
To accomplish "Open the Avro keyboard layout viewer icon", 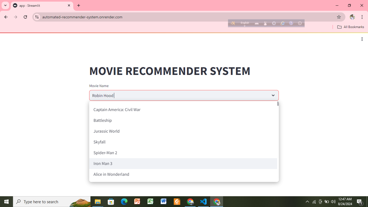I will (257, 23).
